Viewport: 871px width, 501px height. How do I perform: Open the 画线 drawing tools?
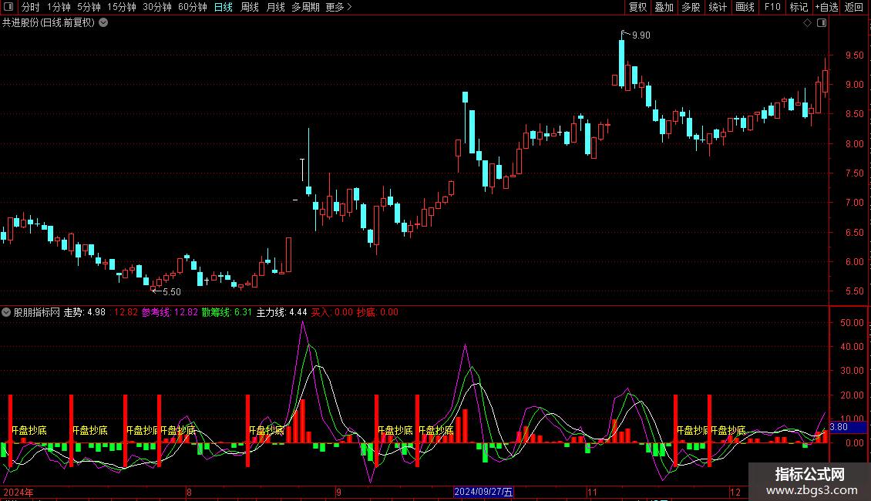coord(745,7)
